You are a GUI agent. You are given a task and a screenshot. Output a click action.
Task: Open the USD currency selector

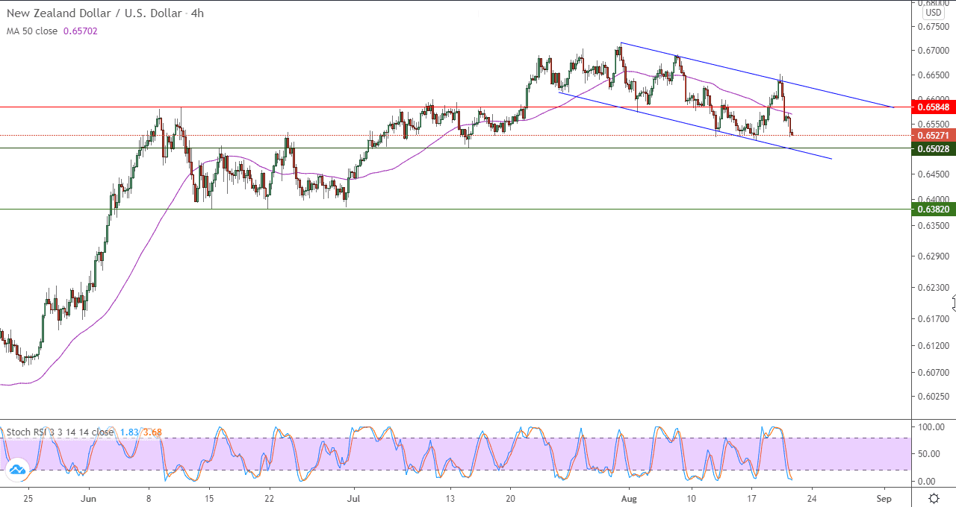(934, 13)
